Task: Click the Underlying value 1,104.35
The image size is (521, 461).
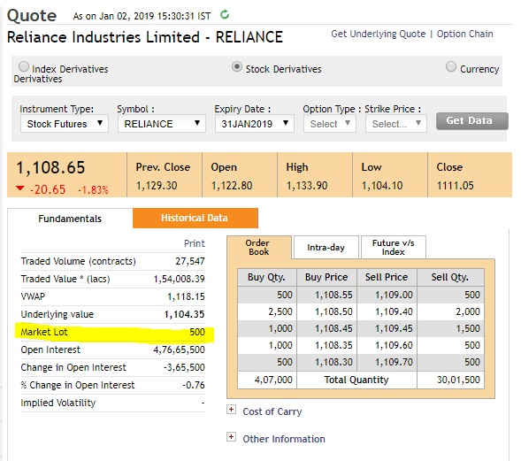Action: pos(184,314)
